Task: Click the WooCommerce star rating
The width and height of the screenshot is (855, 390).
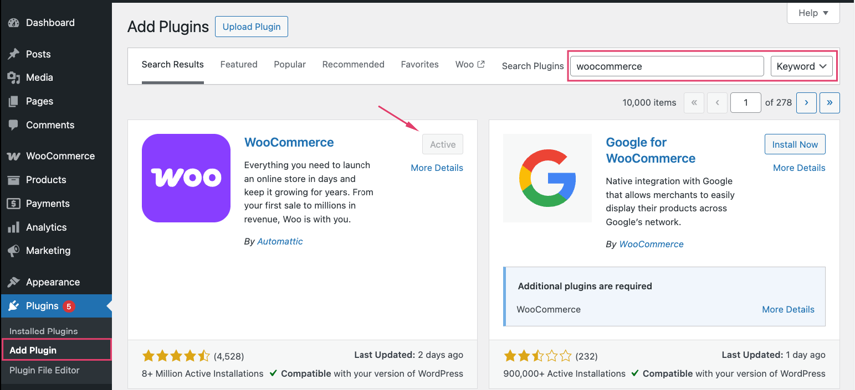Action: pyautogui.click(x=176, y=356)
